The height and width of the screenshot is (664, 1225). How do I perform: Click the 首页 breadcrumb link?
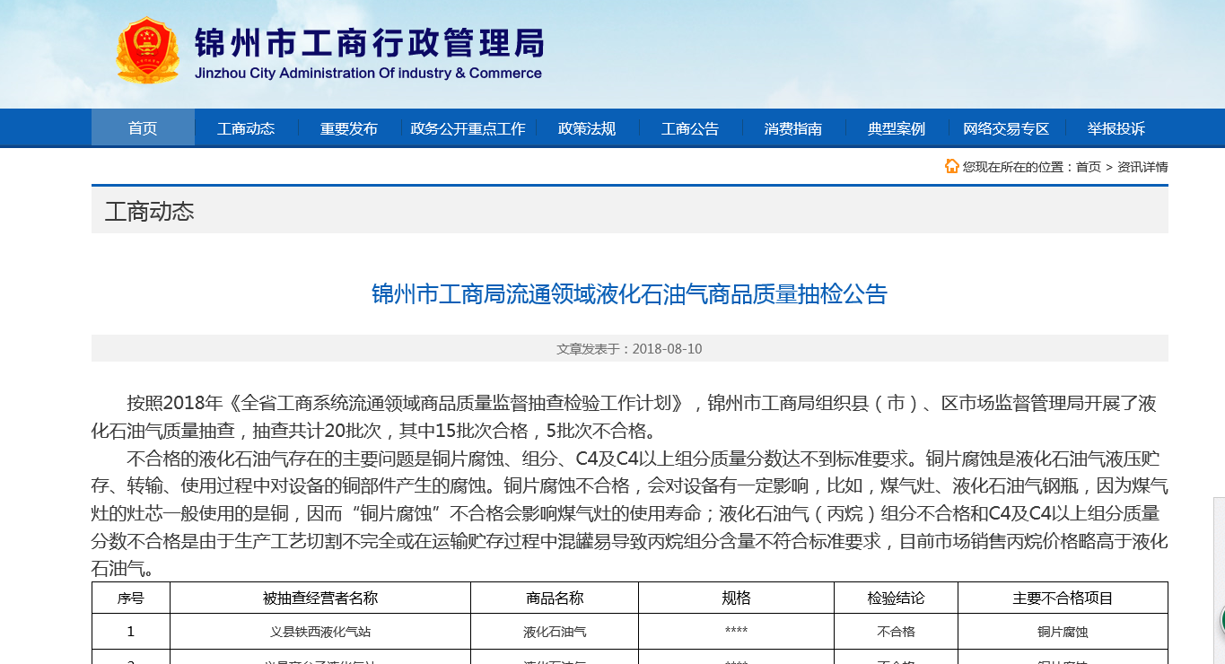point(1088,167)
